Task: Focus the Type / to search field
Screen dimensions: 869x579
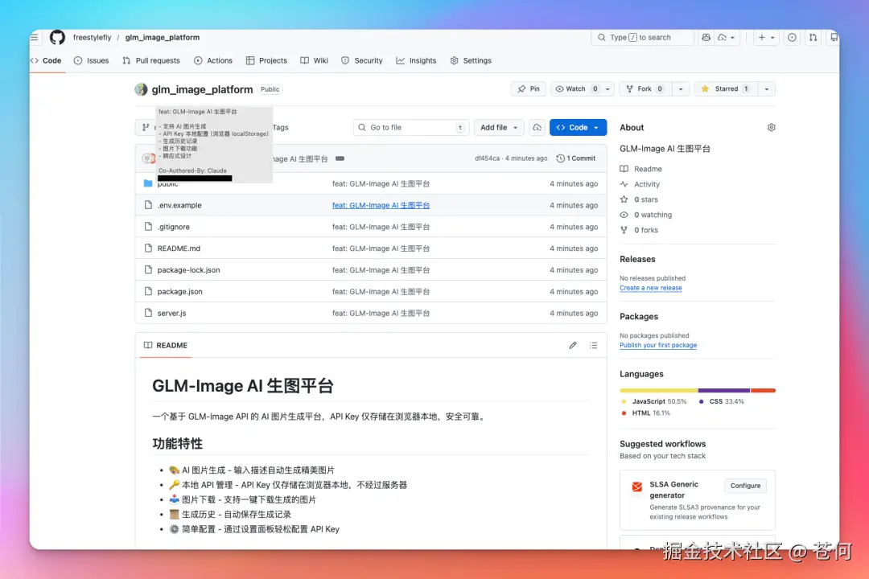Action: (x=642, y=37)
